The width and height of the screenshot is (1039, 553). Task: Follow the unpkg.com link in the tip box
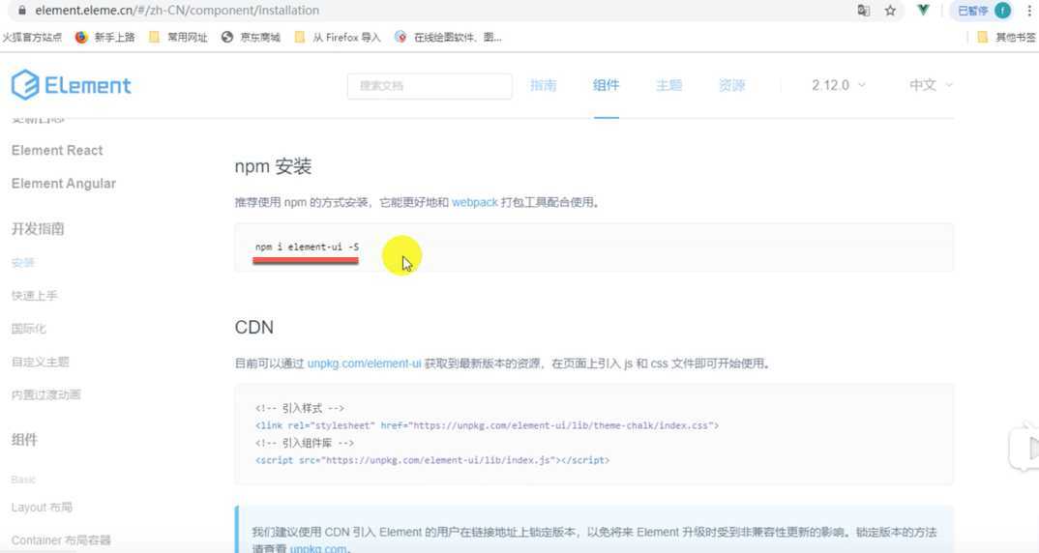(318, 548)
